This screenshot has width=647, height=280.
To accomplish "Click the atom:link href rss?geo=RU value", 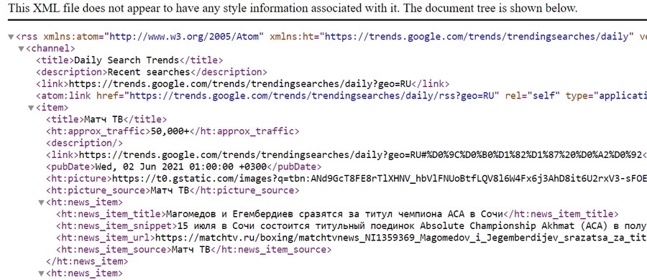I will coord(312,96).
